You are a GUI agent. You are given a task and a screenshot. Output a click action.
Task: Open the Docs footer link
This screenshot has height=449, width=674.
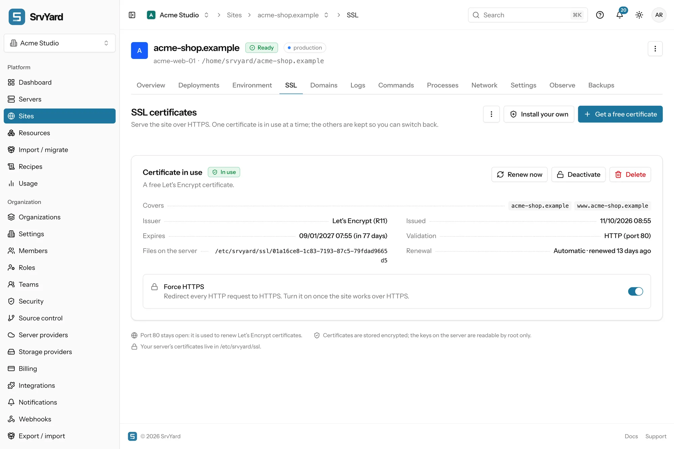631,436
